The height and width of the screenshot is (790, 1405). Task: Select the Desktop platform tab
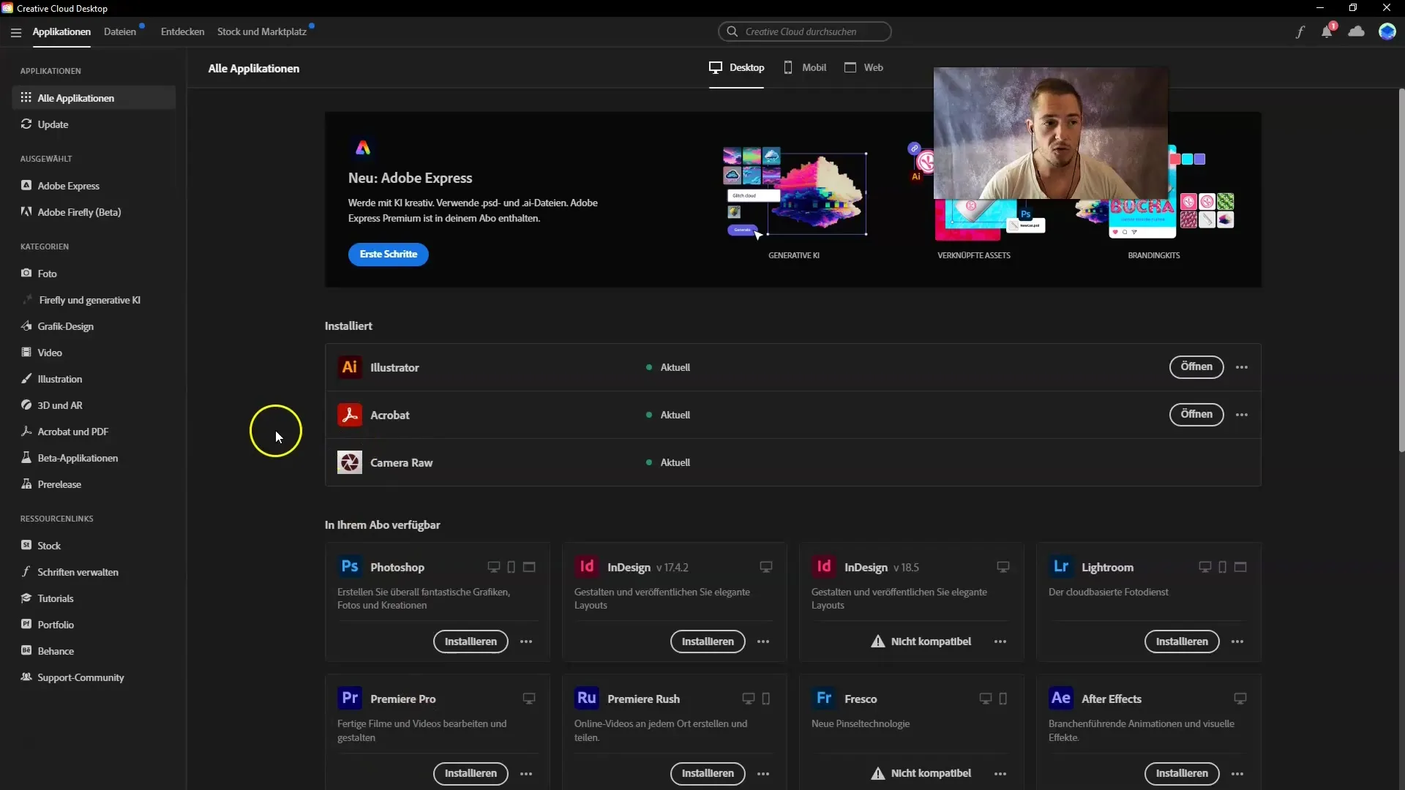736,67
